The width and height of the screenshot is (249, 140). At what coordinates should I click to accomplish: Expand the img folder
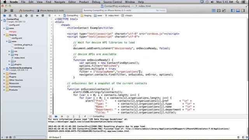pos(9,54)
